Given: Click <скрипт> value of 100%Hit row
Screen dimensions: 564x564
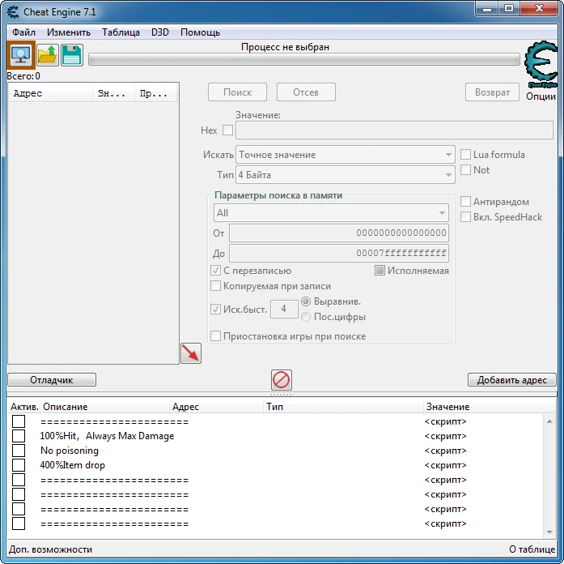Looking at the screenshot, I should [x=445, y=436].
